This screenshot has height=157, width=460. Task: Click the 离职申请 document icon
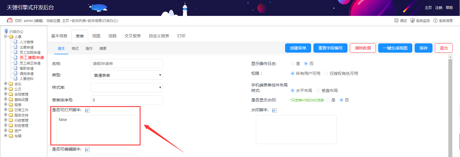click(x=16, y=68)
